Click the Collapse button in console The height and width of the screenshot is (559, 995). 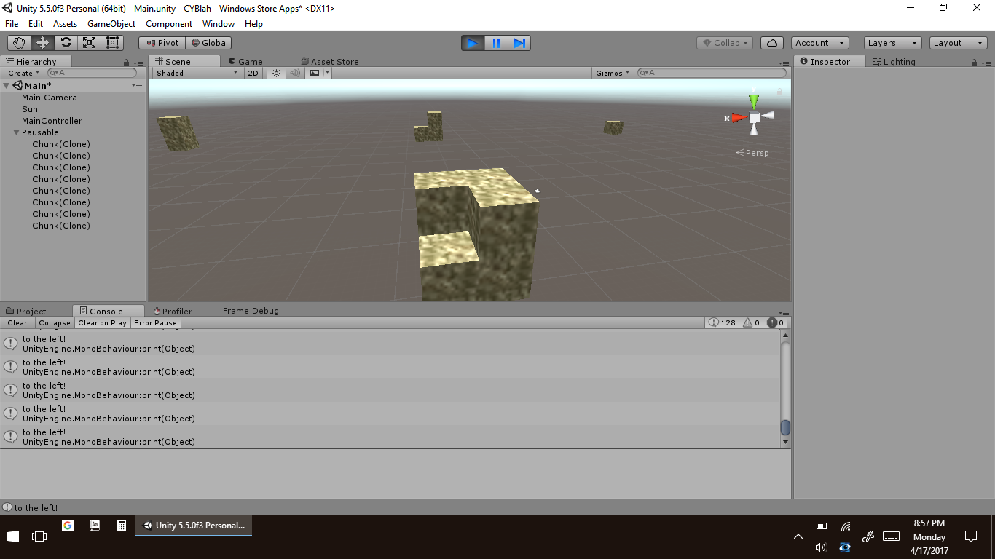pyautogui.click(x=55, y=322)
